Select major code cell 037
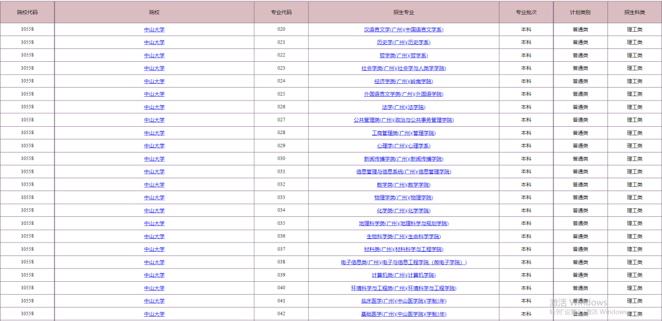Image resolution: width=662 pixels, height=321 pixels. pos(281,249)
